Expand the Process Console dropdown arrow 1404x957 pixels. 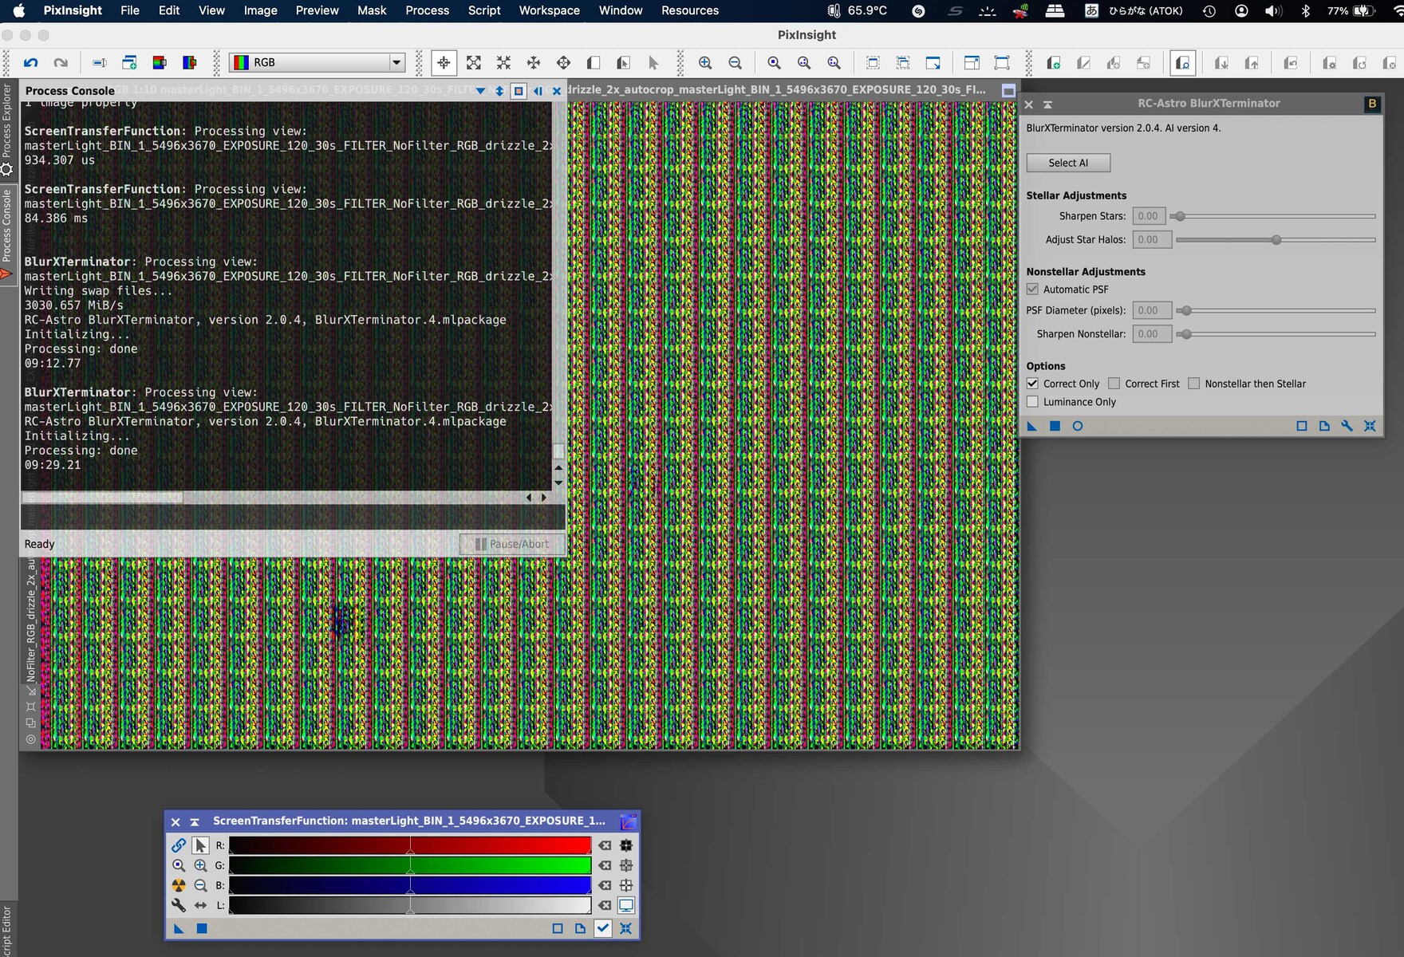point(480,91)
